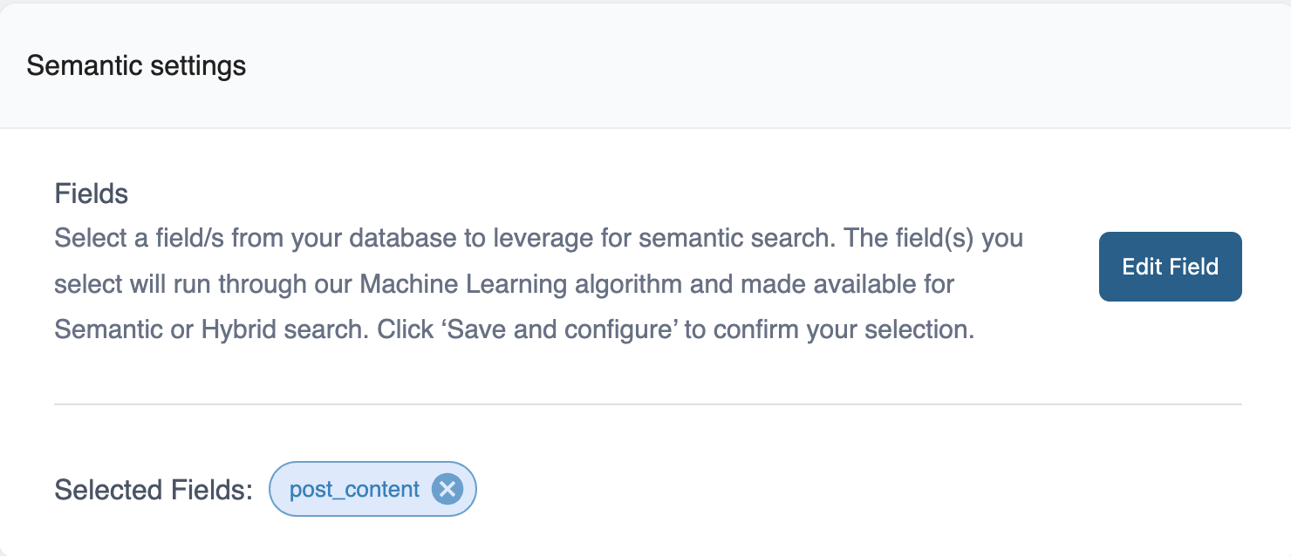1291x556 pixels.
Task: Click the divider under the Fields description
Action: pos(645,403)
